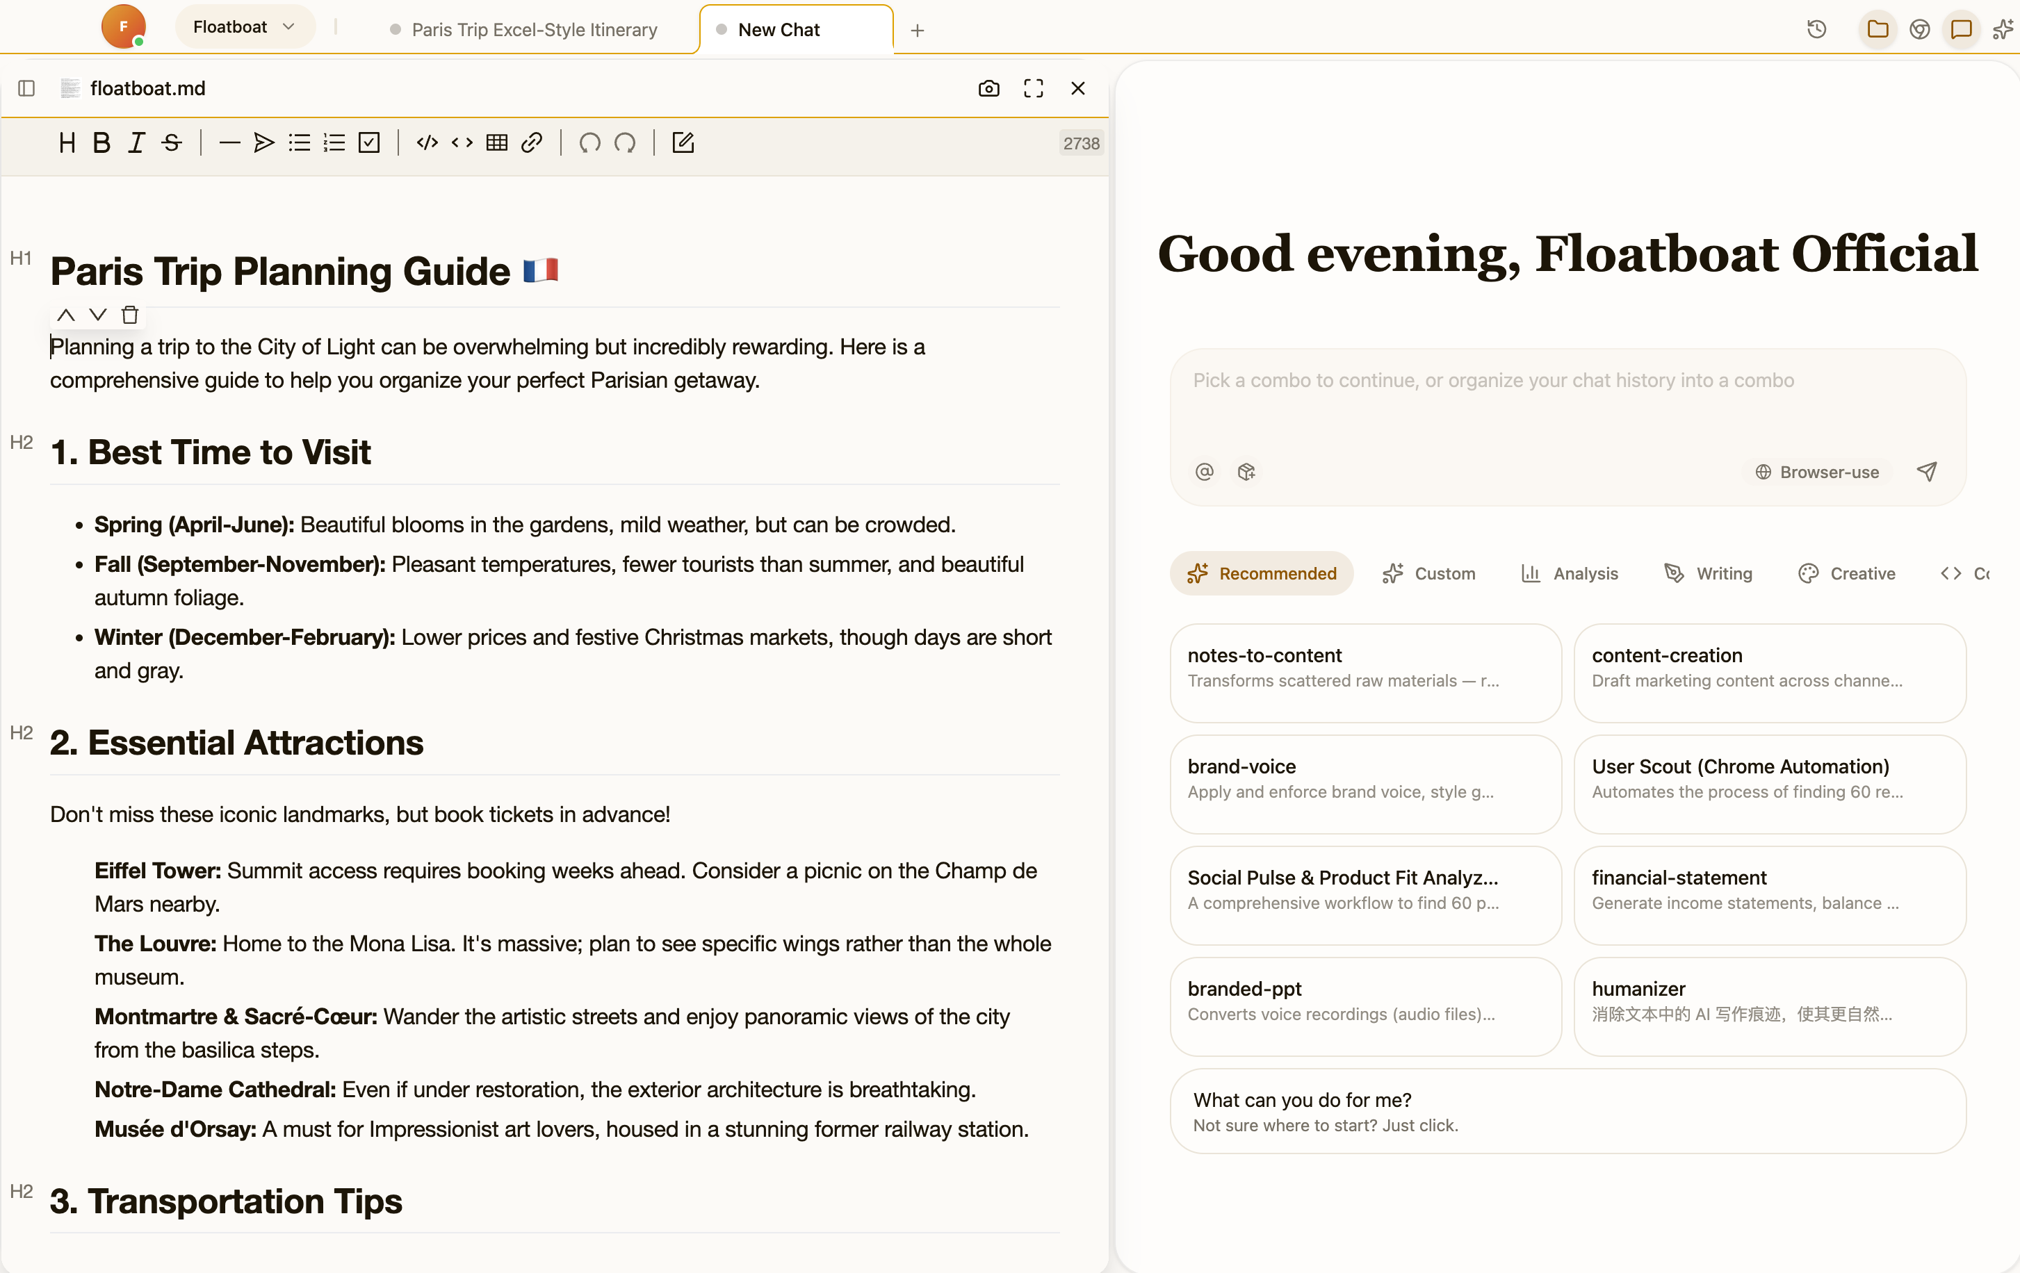Move the paragraph block down
The image size is (2020, 1273).
coord(98,315)
